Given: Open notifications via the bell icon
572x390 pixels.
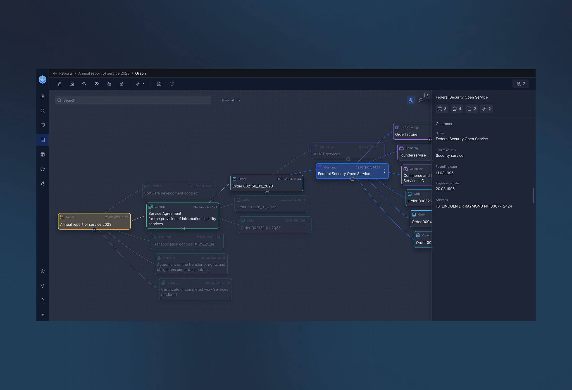Looking at the screenshot, I should [x=42, y=286].
